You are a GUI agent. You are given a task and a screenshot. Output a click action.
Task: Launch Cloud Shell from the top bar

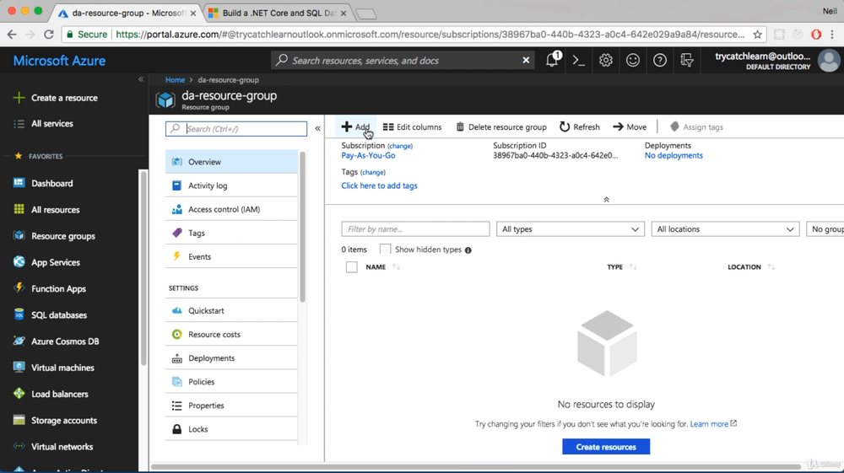coord(579,60)
